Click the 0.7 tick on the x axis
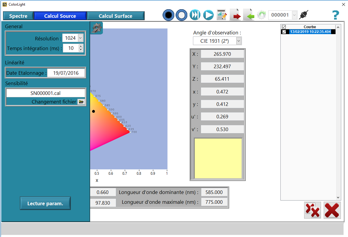The width and height of the screenshot is (348, 237). 125,174
